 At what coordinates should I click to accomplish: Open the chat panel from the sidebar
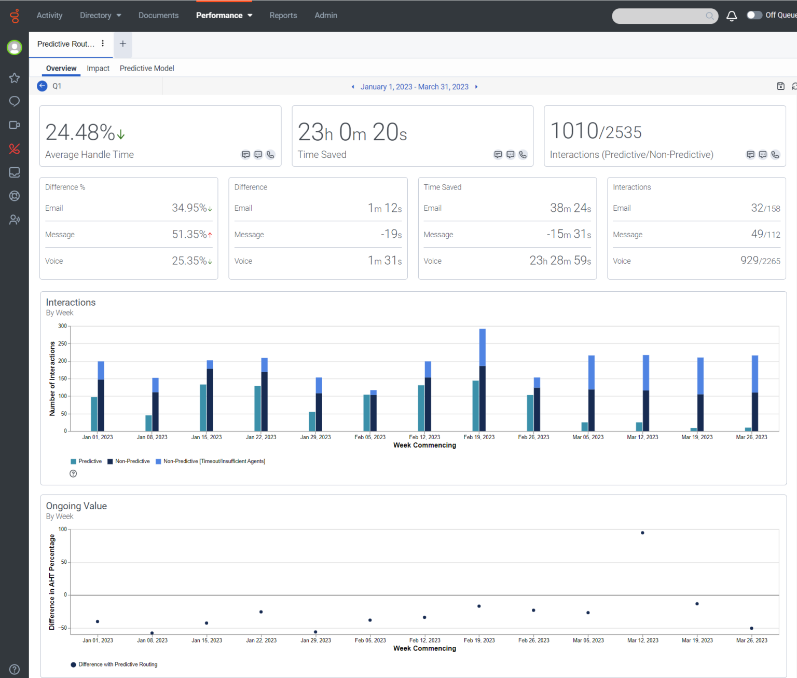coord(14,101)
